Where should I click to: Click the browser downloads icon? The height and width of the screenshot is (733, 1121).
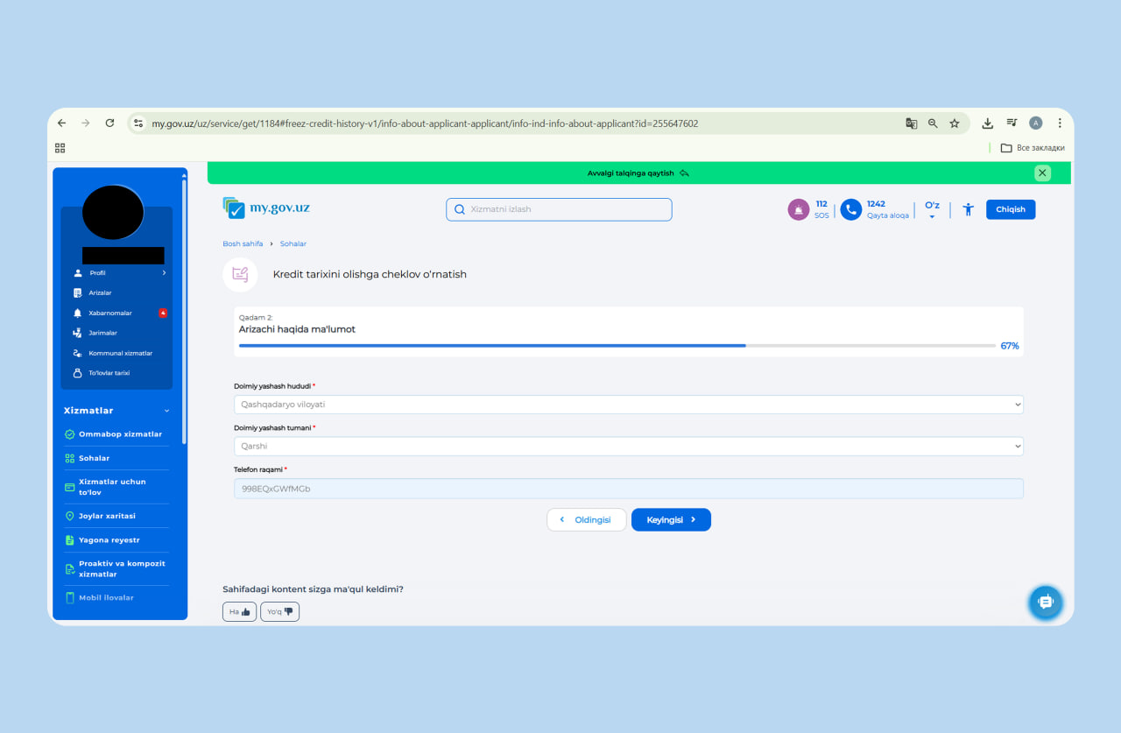click(987, 123)
